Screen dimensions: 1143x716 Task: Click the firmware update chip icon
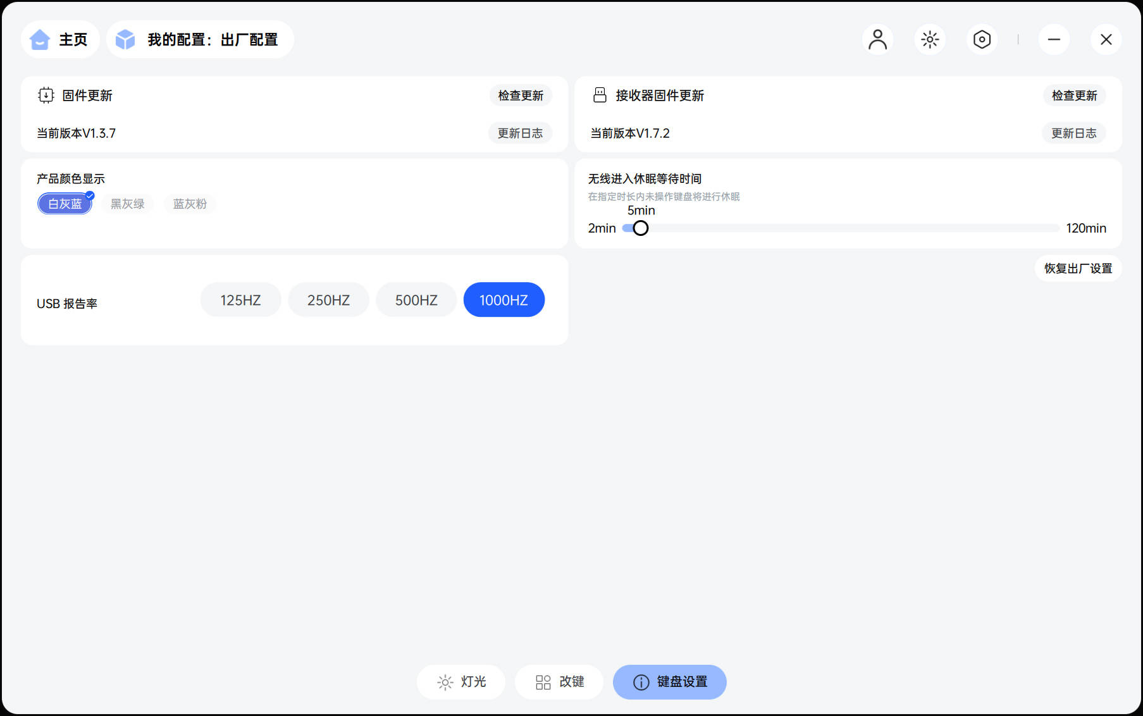click(x=46, y=95)
